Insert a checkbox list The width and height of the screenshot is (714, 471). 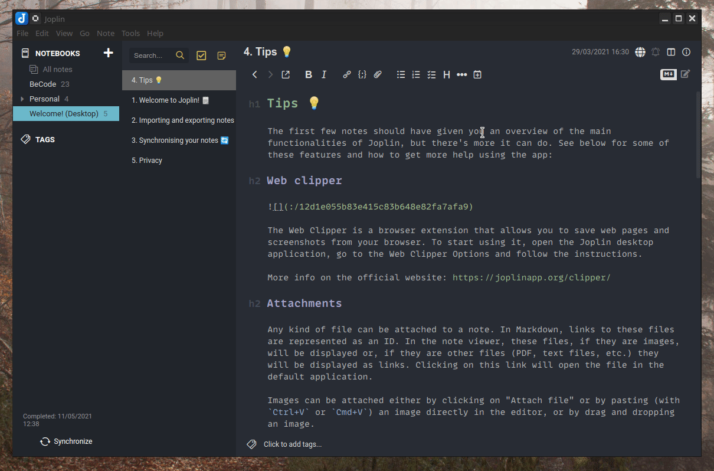pos(431,74)
